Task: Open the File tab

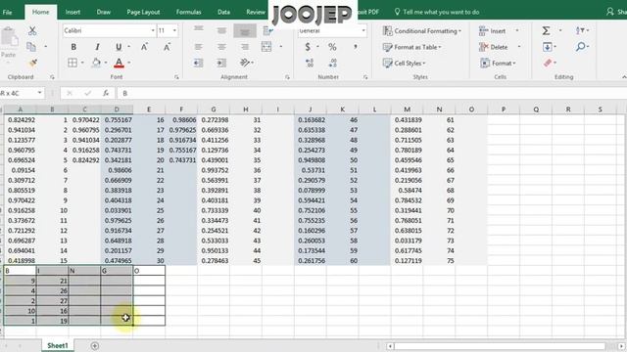Action: 7,12
